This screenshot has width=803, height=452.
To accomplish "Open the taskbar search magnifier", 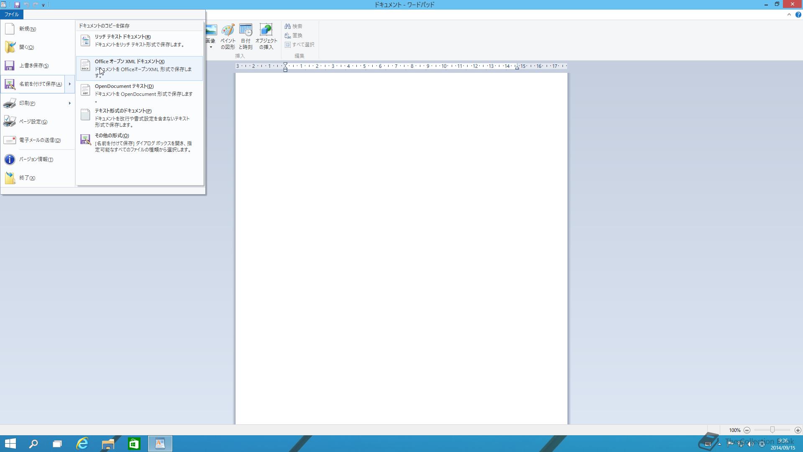I will [x=33, y=444].
